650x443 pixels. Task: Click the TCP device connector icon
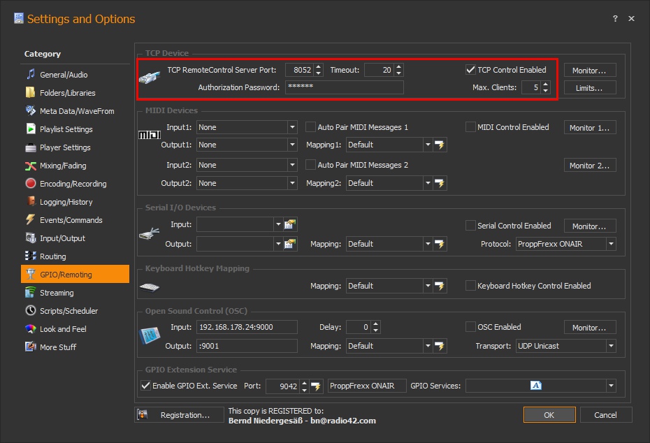pos(149,76)
